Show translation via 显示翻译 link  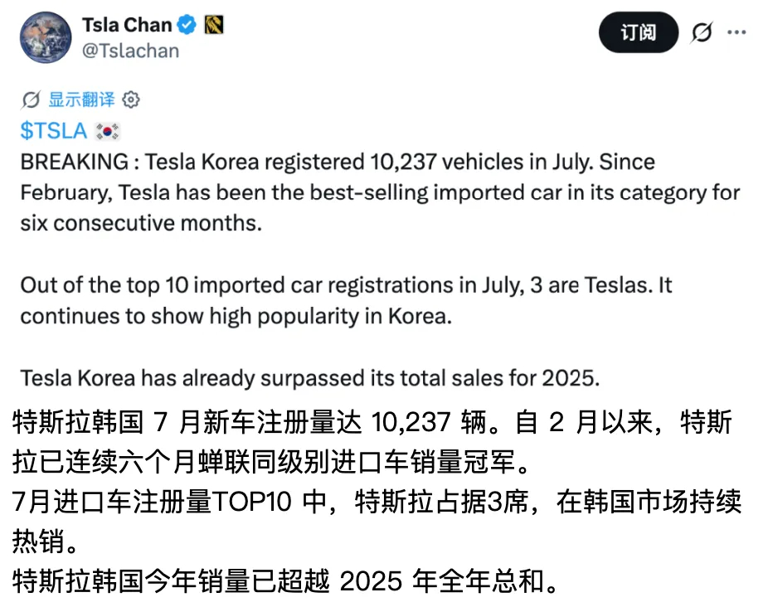pos(81,100)
